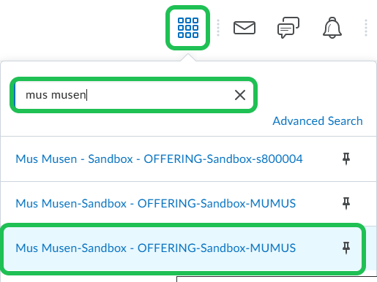Image resolution: width=377 pixels, height=282 pixels.
Task: Open update alerts bell icon
Action: point(332,28)
